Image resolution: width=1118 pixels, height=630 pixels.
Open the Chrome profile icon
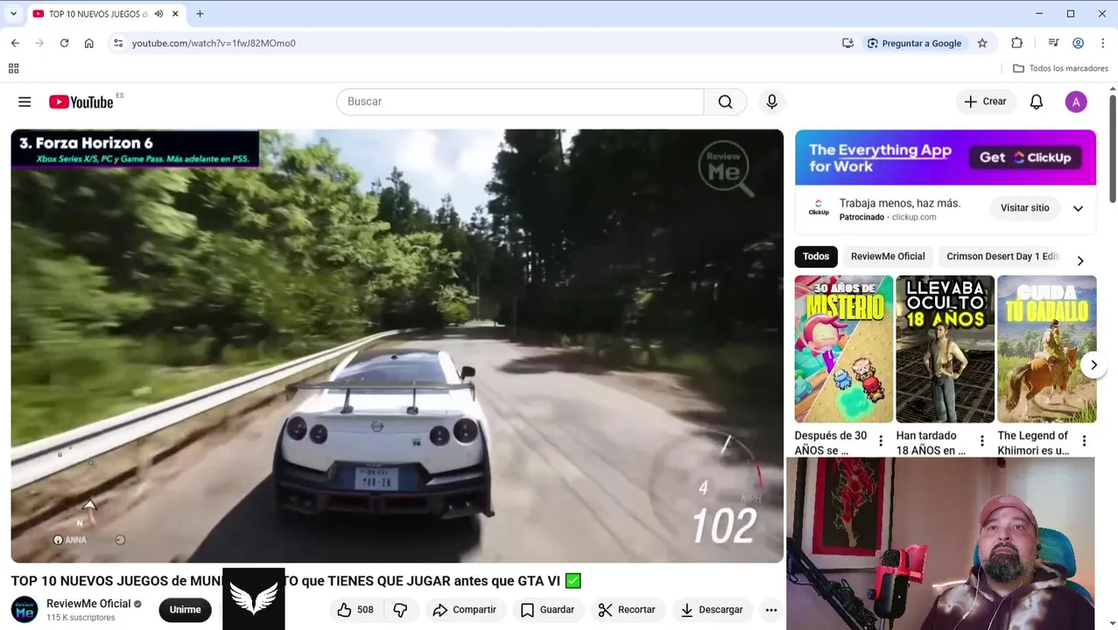click(1078, 43)
